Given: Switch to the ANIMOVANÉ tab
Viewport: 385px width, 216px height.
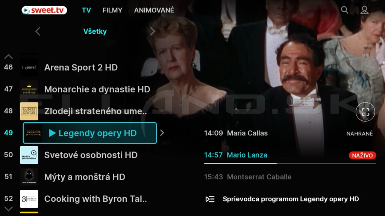Looking at the screenshot, I should tap(154, 10).
